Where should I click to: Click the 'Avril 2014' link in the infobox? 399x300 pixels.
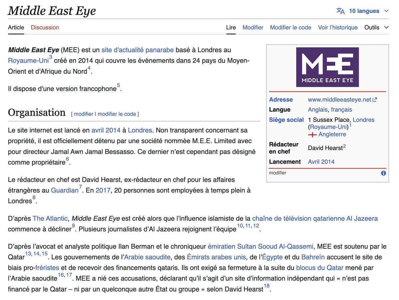tap(321, 161)
